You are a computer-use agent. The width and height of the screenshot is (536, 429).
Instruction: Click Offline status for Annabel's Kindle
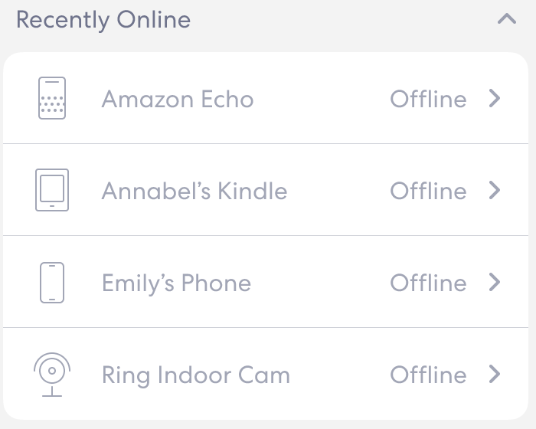[428, 191]
